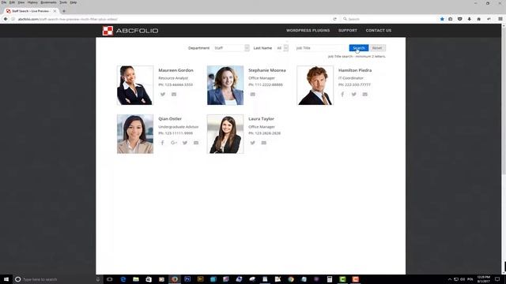Click the Stephanie Moorea name link

[267, 70]
